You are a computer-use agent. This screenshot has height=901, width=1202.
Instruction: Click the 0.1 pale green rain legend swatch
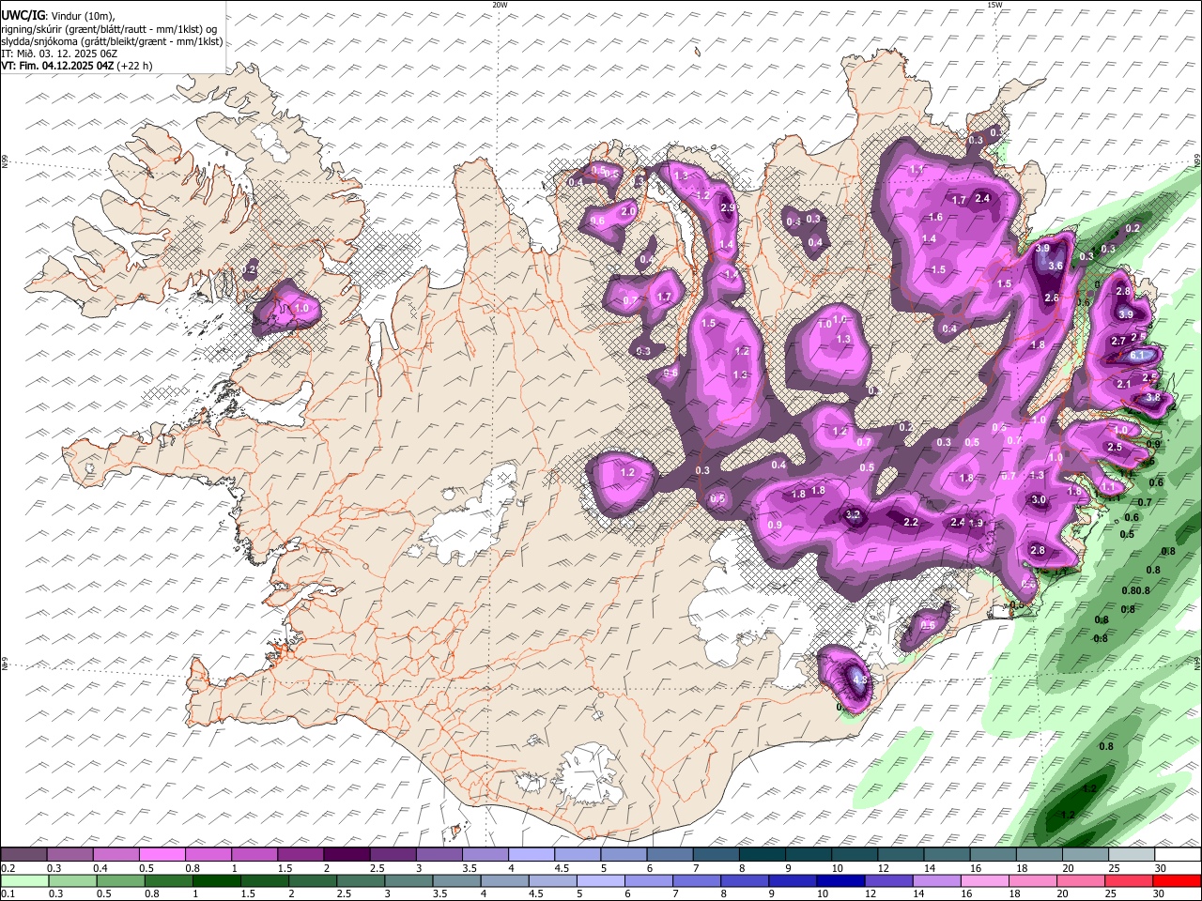coord(25,880)
